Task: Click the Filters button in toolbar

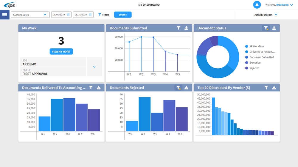Action: point(104,15)
